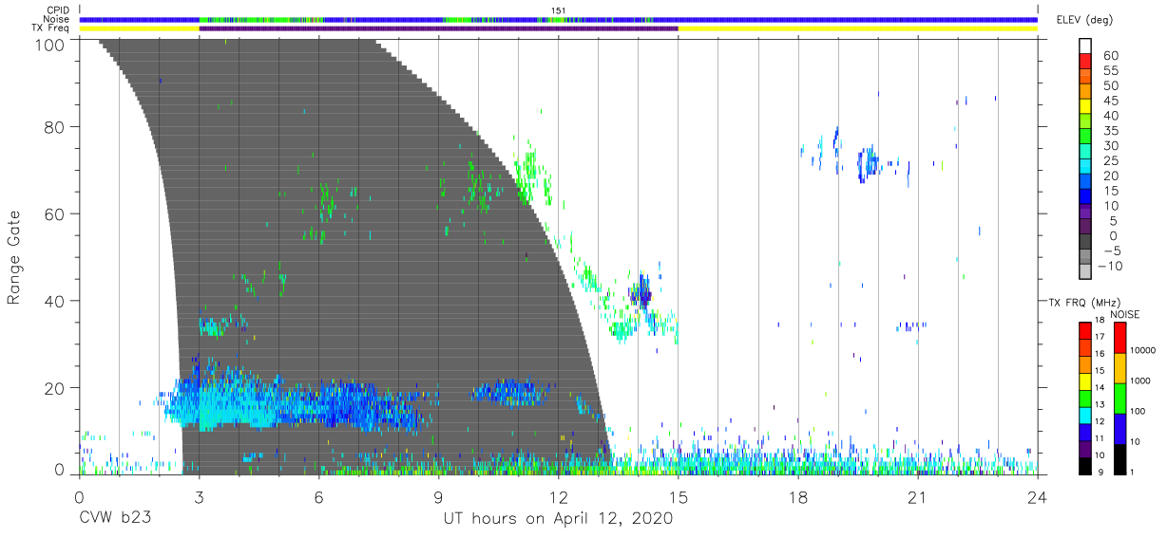Click the green swatch in NOISE colorbar
This screenshot has height=538, width=1167.
click(x=1120, y=398)
